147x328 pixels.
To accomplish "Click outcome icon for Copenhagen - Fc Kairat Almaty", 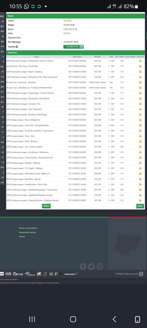I will point(140,93).
